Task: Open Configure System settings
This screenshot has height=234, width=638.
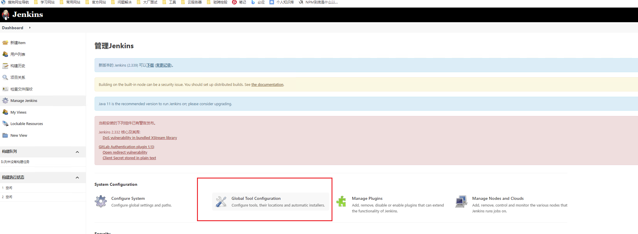Action: tap(128, 198)
